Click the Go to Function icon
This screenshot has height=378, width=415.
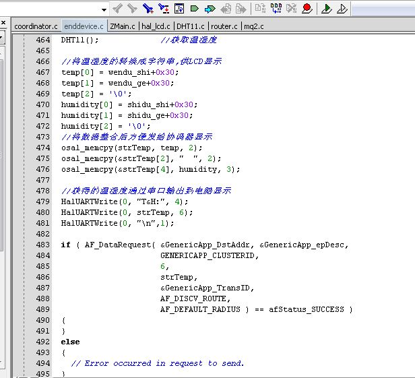pos(179,9)
